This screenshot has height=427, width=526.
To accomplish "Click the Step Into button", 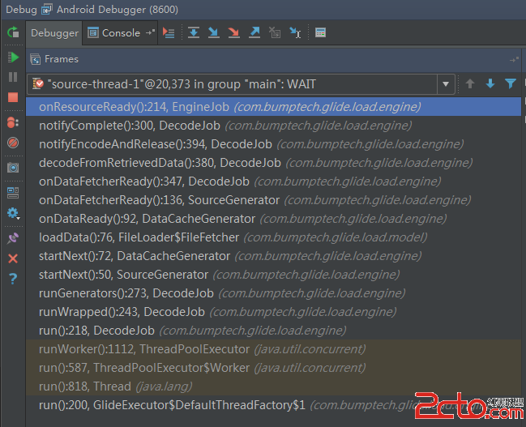I will pos(214,32).
